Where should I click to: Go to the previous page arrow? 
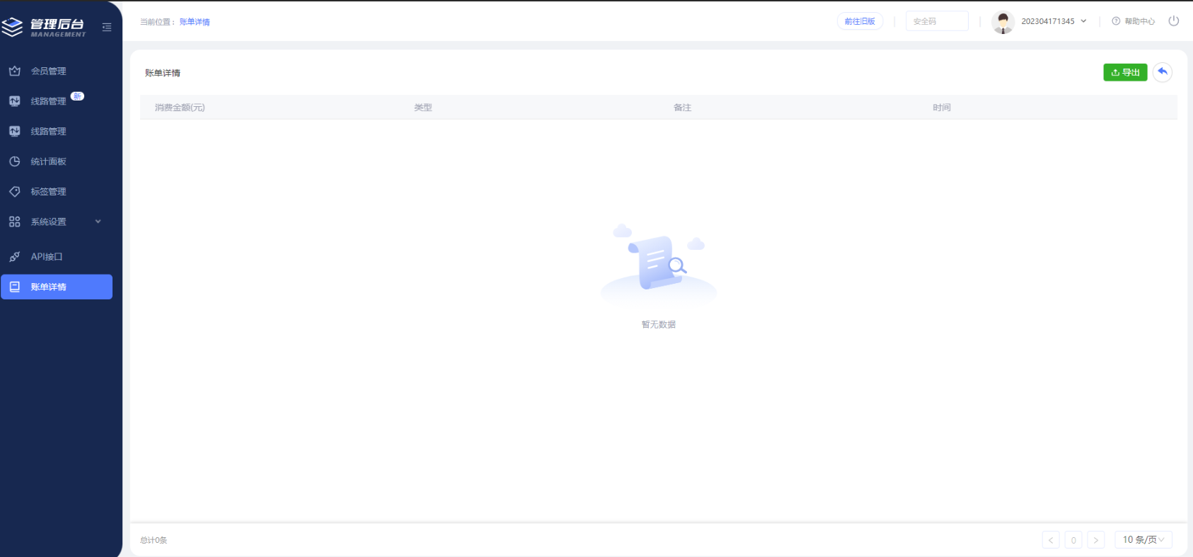coord(1051,540)
